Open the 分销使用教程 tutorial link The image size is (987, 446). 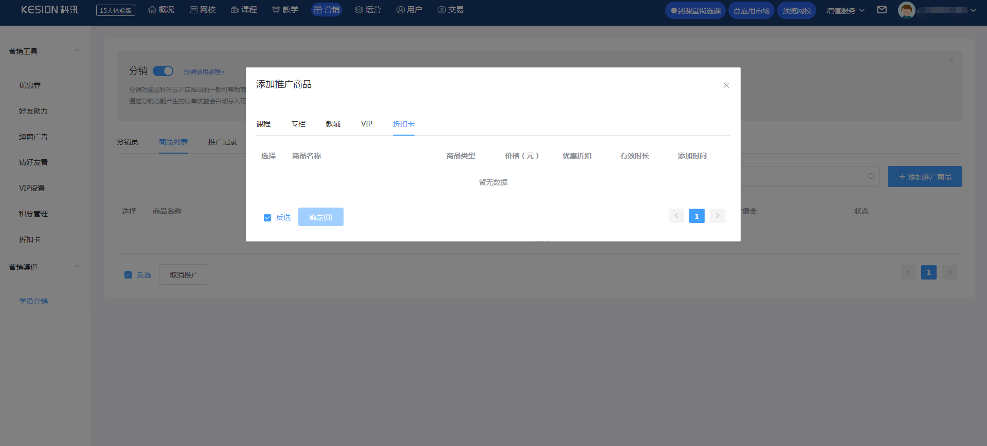204,72
